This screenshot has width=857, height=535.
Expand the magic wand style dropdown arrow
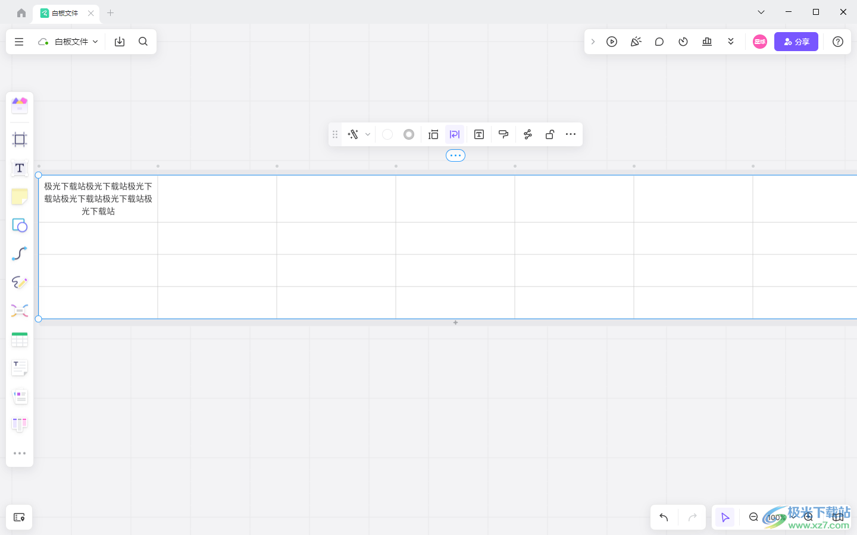pyautogui.click(x=368, y=134)
